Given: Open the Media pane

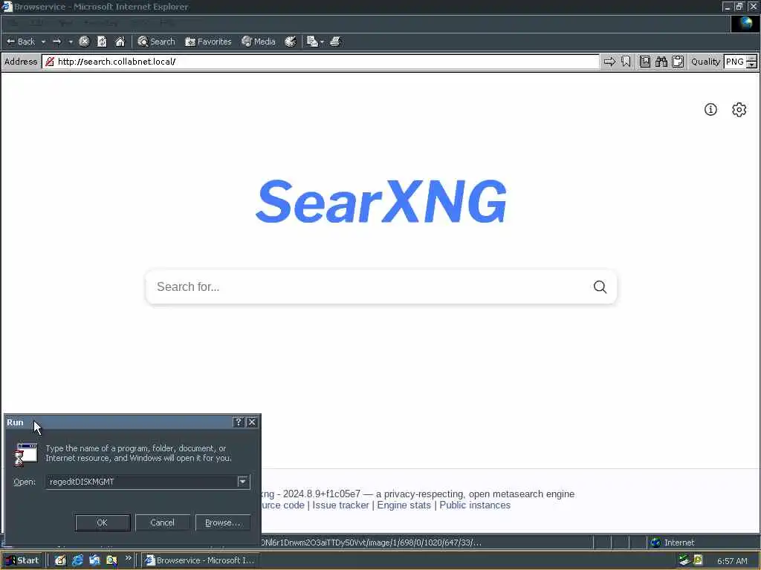Looking at the screenshot, I should point(259,42).
